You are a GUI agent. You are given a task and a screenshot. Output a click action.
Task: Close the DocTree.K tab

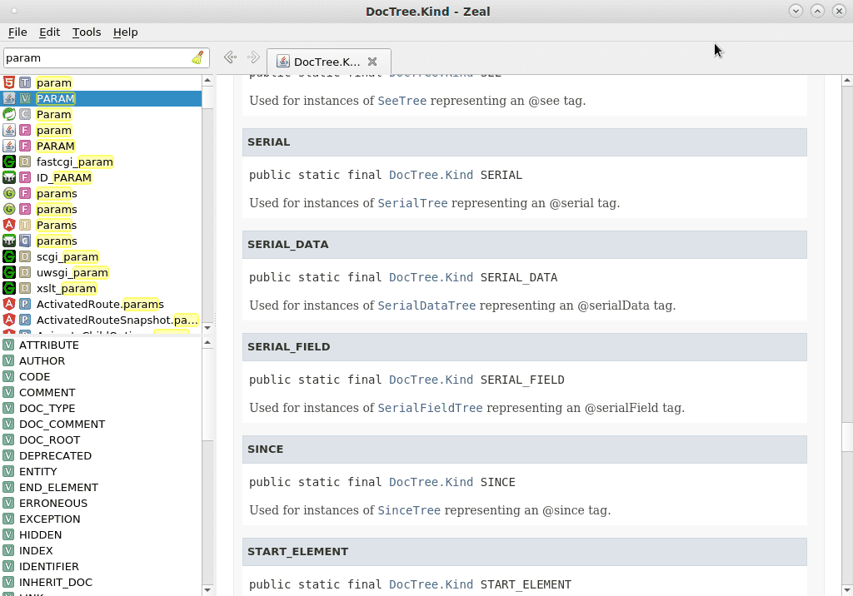(374, 61)
